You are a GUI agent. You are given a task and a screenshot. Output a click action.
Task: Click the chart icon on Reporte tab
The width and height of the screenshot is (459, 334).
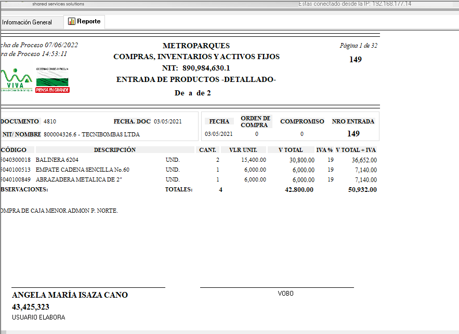(71, 22)
